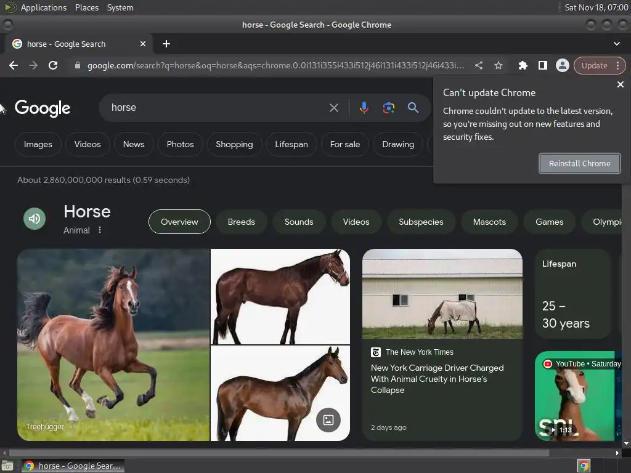Open the side panel icon
The image size is (631, 473).
542,65
